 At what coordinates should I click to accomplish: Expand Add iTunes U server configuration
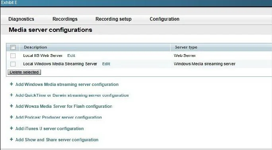pyautogui.click(x=49, y=129)
